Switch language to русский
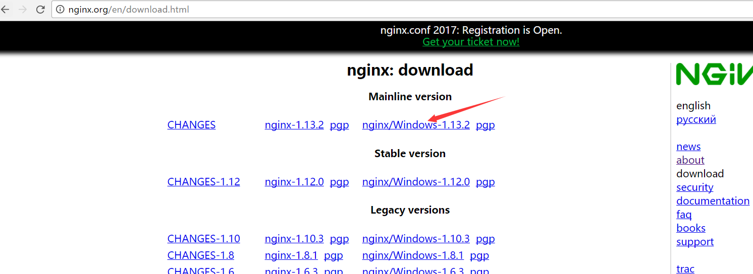The image size is (753, 274). click(x=696, y=119)
